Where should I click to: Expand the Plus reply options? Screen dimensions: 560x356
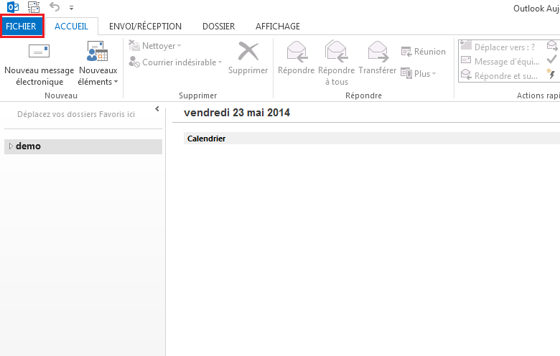click(419, 74)
